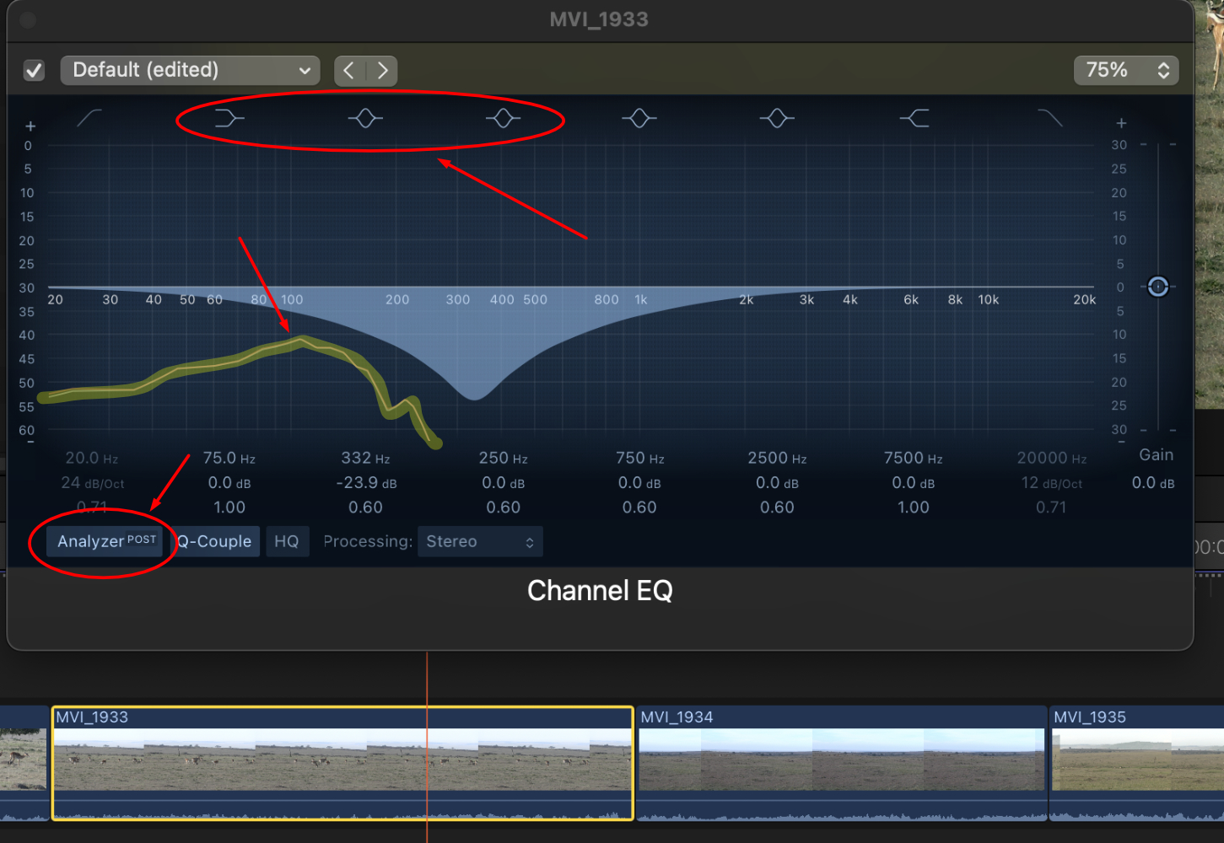Select the high shelf band icon

pos(914,118)
